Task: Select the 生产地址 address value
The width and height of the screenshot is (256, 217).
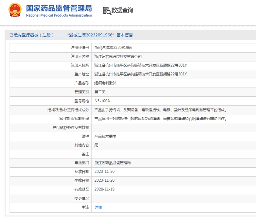Action: tap(141, 74)
